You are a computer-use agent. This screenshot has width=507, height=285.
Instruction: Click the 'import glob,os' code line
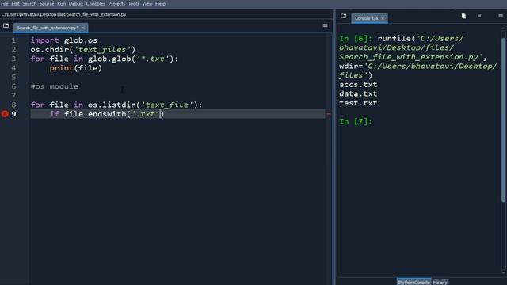[63, 40]
